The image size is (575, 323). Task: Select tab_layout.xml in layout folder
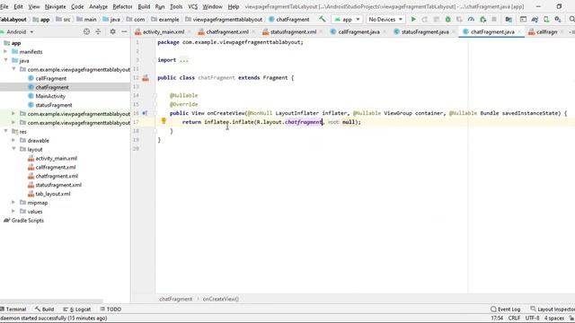(x=53, y=194)
